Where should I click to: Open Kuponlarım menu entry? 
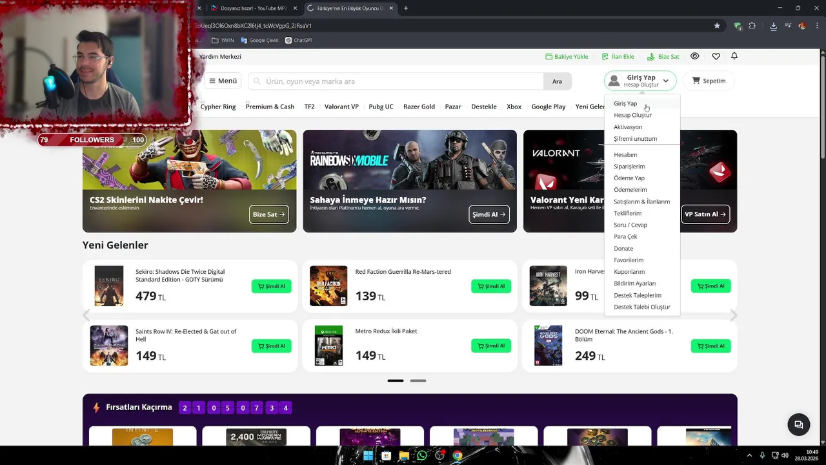629,272
